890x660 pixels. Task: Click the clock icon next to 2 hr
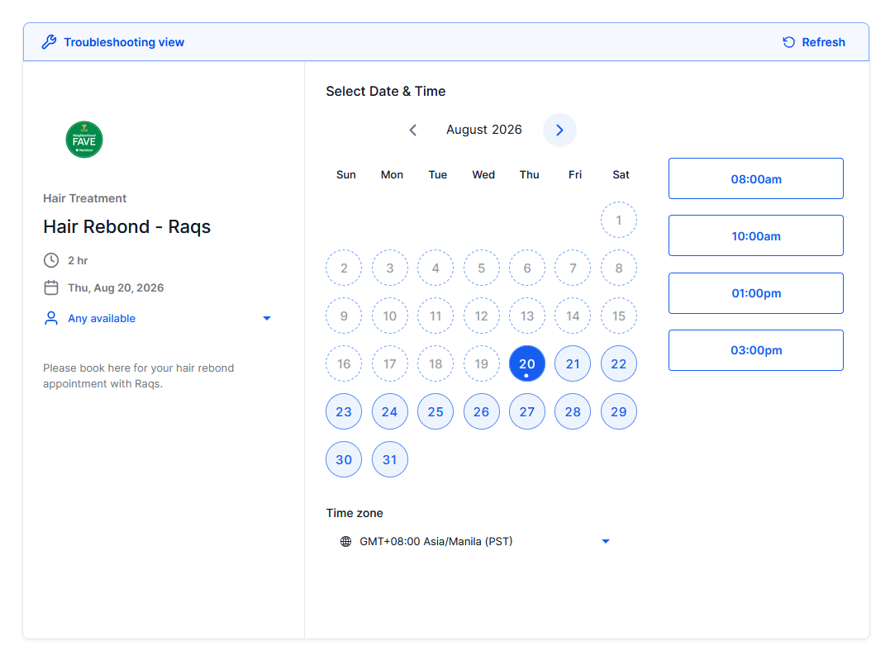(x=51, y=260)
